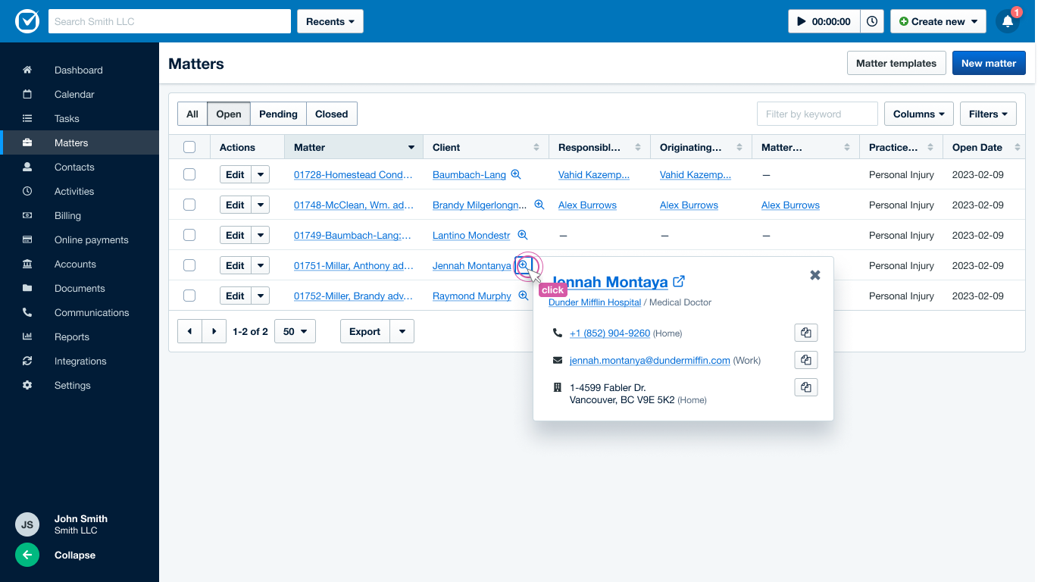The image size is (1038, 582).
Task: Switch to the Pending matters tab
Action: (278, 114)
